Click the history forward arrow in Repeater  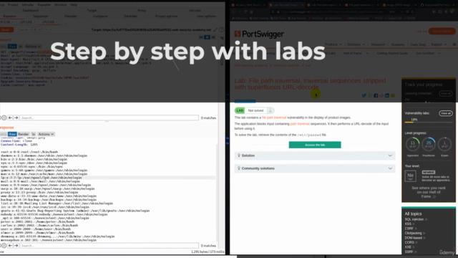pos(46,29)
